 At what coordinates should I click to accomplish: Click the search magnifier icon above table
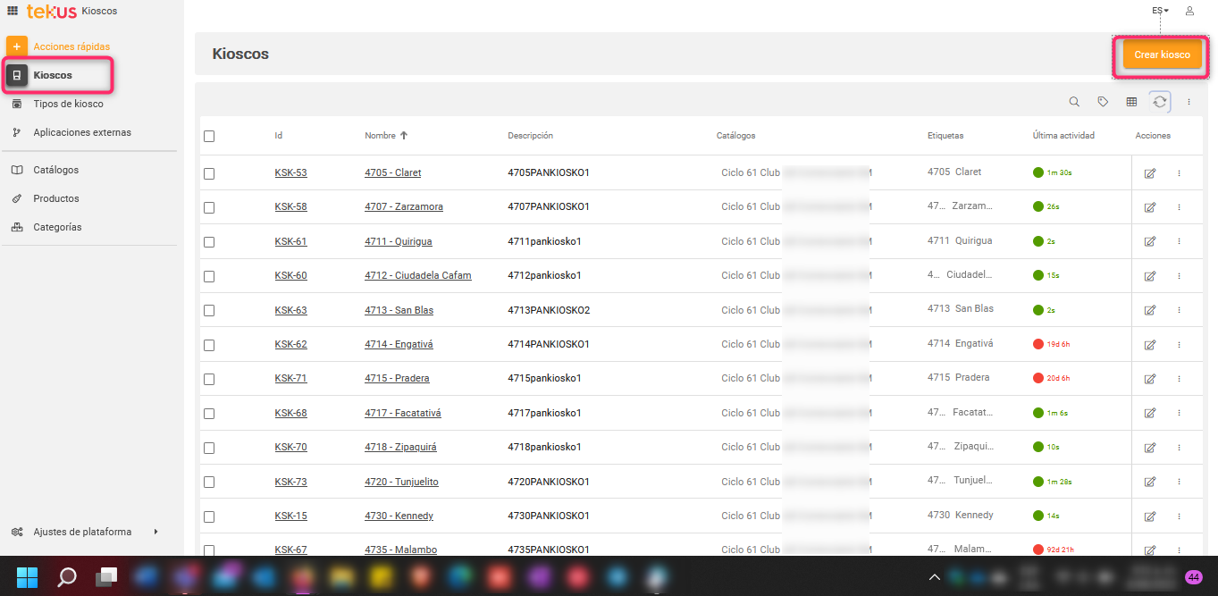1074,102
